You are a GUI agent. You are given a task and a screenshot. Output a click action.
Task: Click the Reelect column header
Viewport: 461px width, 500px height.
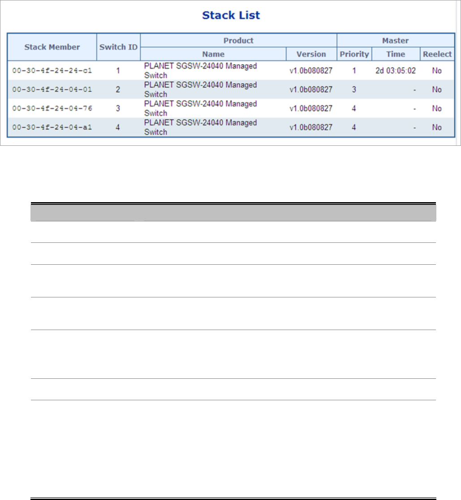tap(437, 54)
